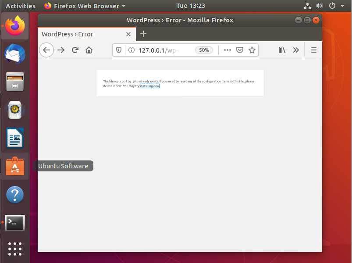Open power icon in system menu
The width and height of the screenshot is (352, 263).
coord(332,6)
